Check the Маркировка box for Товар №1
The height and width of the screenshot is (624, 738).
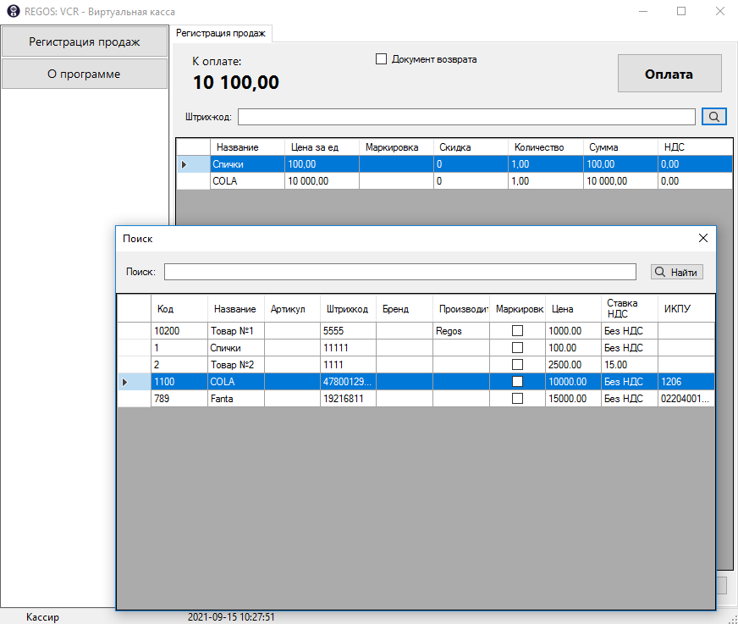[517, 331]
